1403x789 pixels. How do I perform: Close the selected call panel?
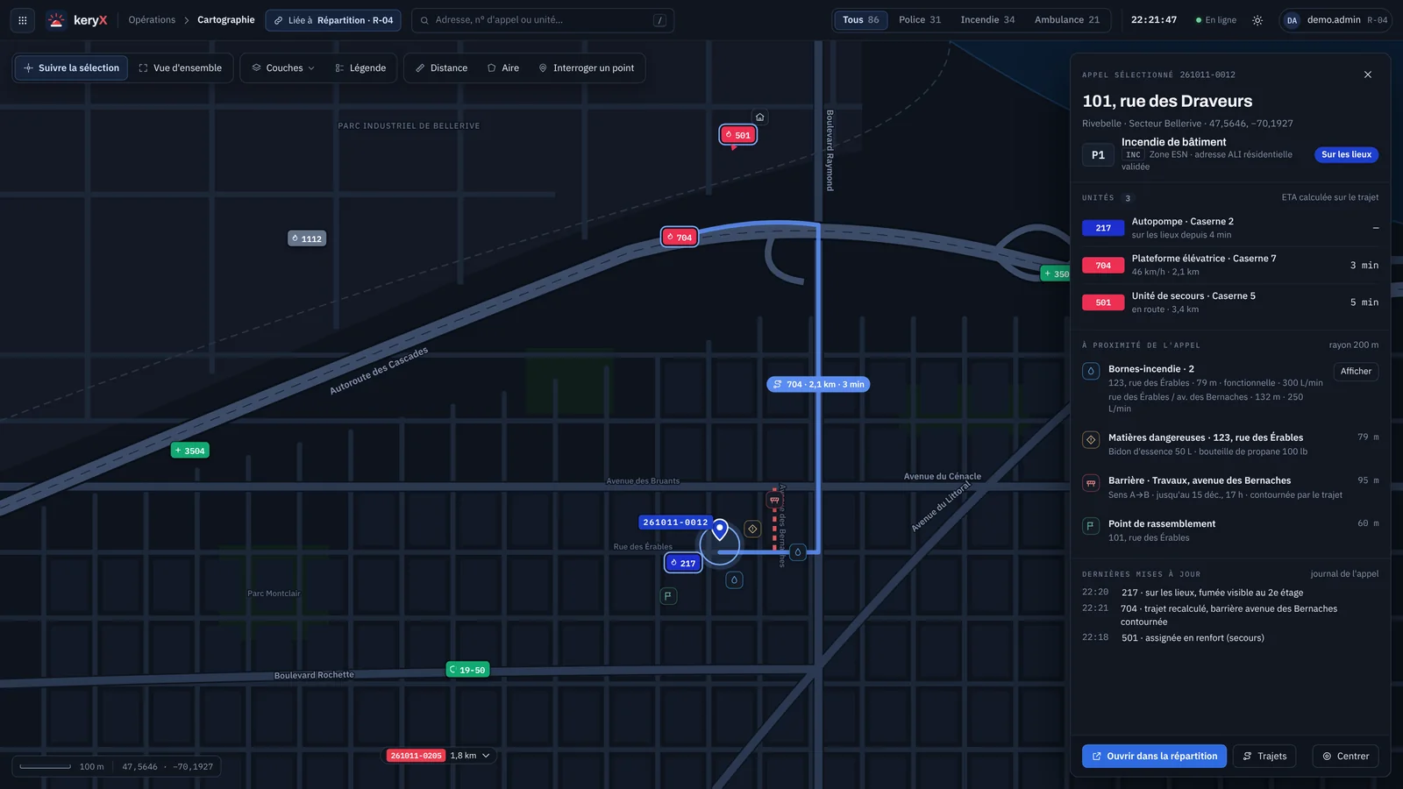point(1368,75)
